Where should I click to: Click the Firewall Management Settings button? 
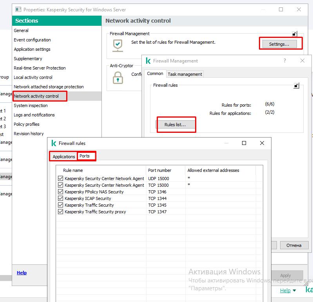(x=279, y=44)
